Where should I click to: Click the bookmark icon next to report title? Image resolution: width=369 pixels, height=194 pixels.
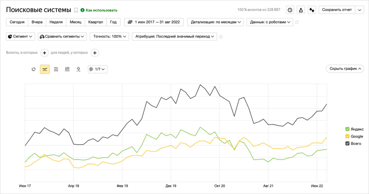tap(76, 10)
